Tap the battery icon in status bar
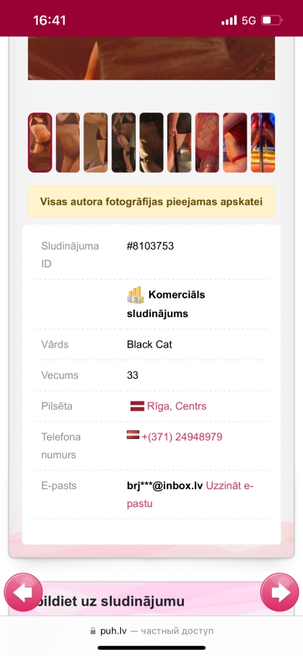 (272, 21)
